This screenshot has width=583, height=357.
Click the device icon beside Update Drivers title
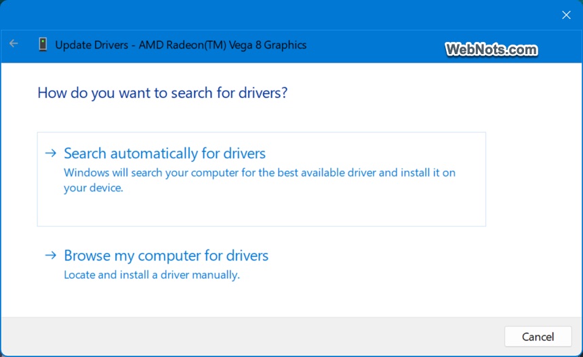(x=43, y=45)
